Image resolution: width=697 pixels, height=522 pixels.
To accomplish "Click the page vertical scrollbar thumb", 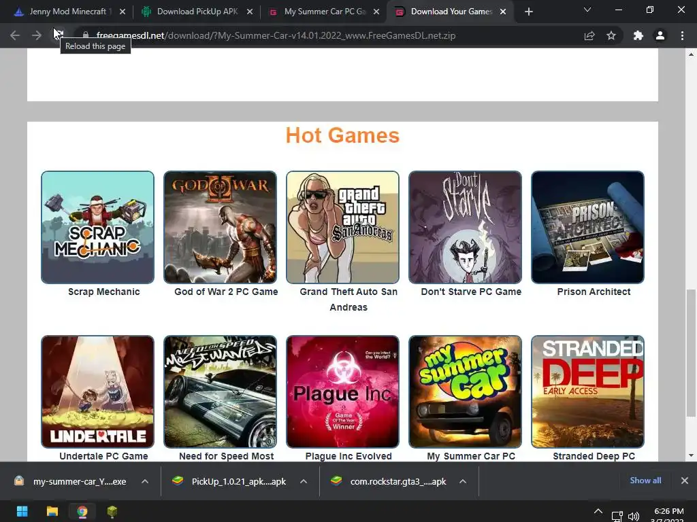I will (691, 353).
